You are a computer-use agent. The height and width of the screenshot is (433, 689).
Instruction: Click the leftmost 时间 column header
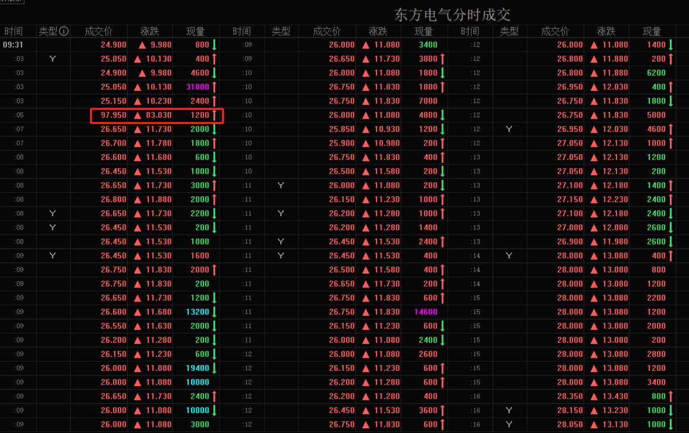click(14, 31)
